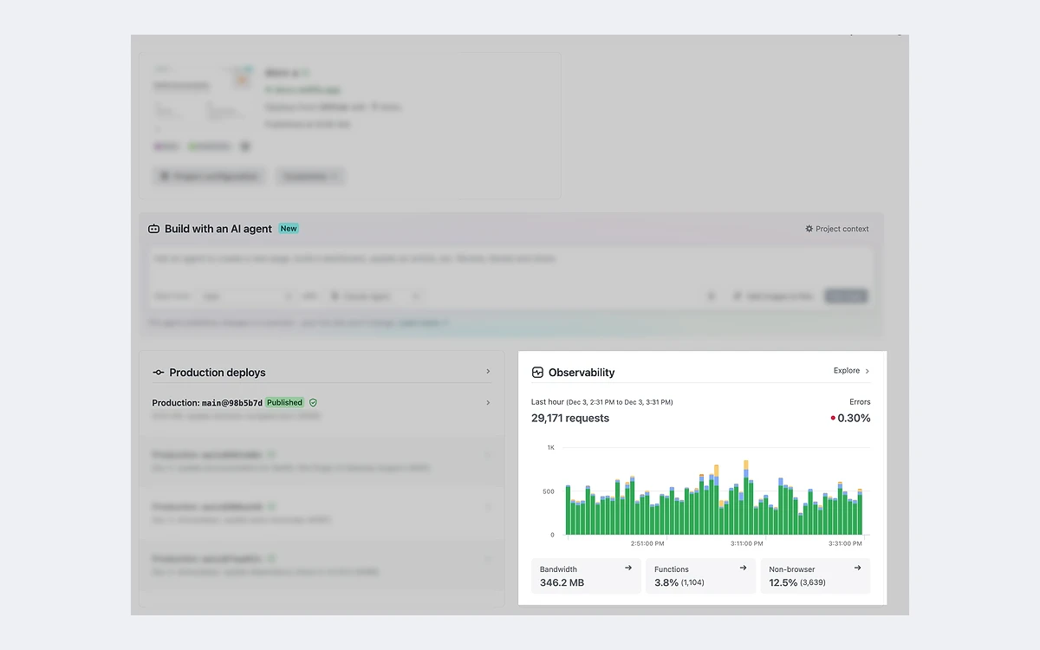The width and height of the screenshot is (1040, 650).
Task: Click the 3:31:00 PM axis label
Action: (x=845, y=543)
